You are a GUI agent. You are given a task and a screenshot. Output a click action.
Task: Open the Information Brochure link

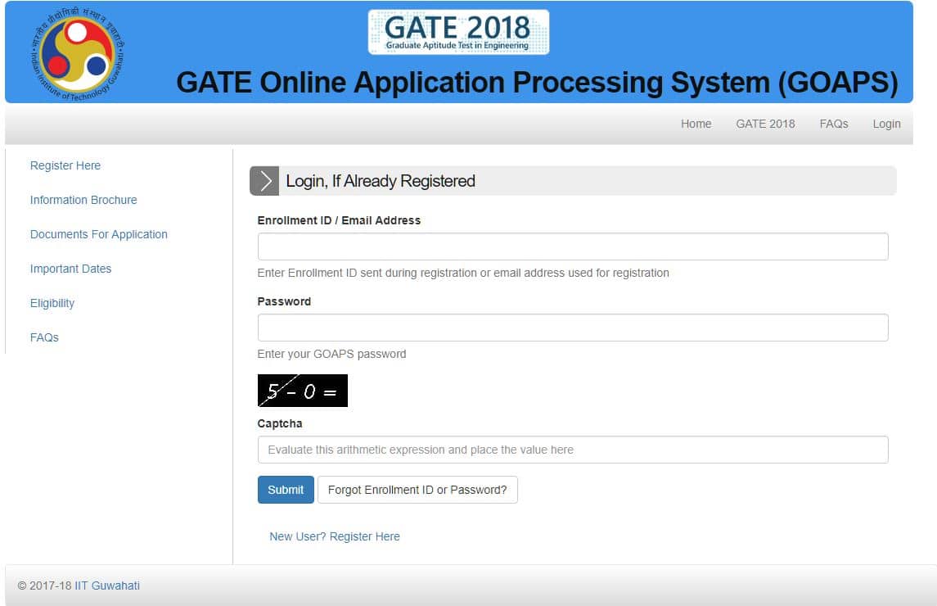point(83,200)
